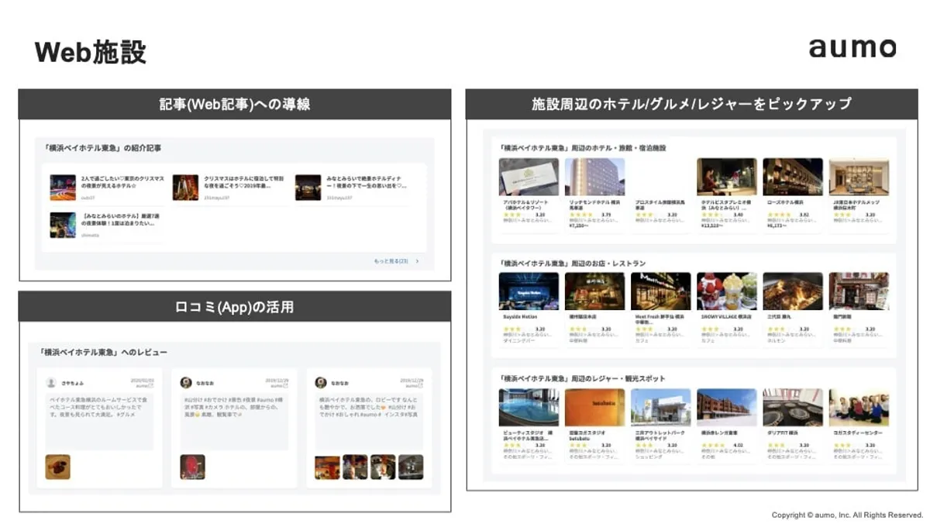Screen dimensions: 930x524
Task: Open the SNOWY VILLAGE 横浜店 dessert photo
Action: pos(727,291)
